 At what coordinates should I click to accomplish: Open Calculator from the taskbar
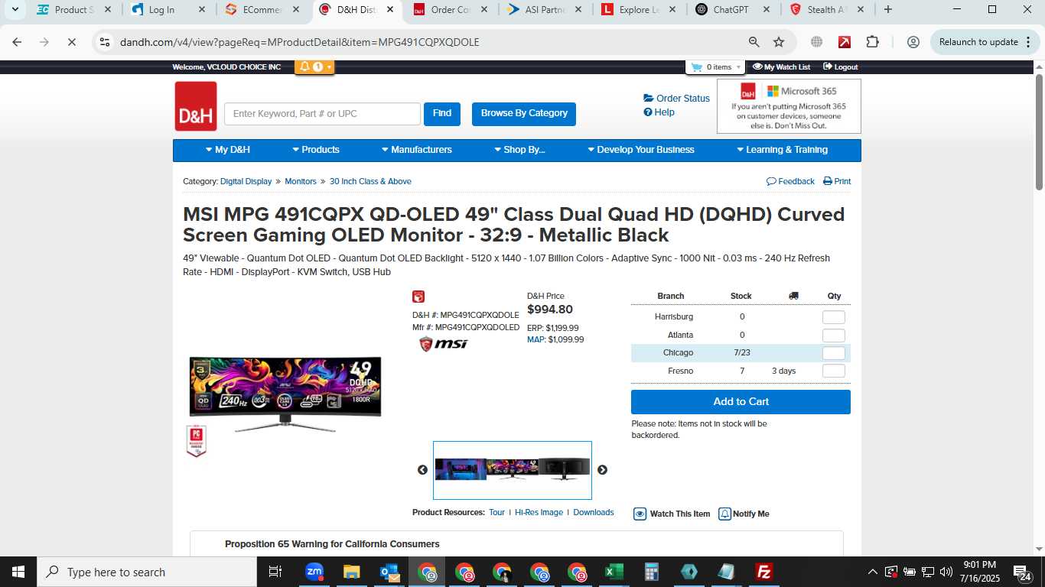tap(652, 572)
